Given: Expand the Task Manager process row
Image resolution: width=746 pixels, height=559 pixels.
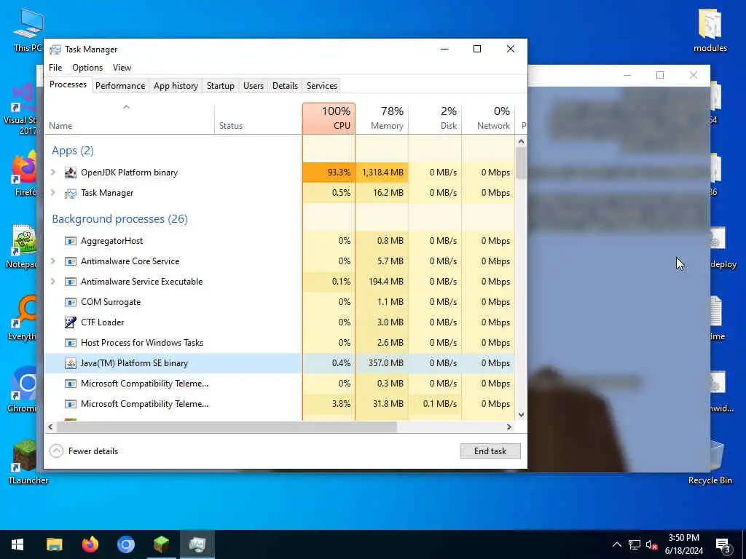Looking at the screenshot, I should 52,193.
